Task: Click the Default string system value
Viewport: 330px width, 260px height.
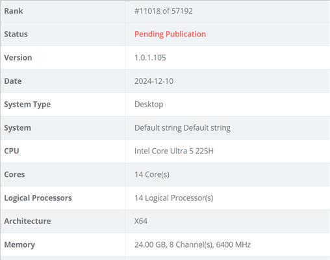Action: pos(183,128)
